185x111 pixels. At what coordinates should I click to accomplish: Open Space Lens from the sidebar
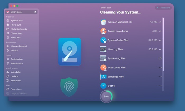16,89
